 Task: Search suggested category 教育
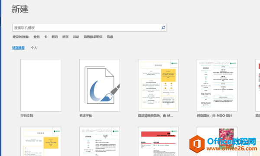pos(55,37)
